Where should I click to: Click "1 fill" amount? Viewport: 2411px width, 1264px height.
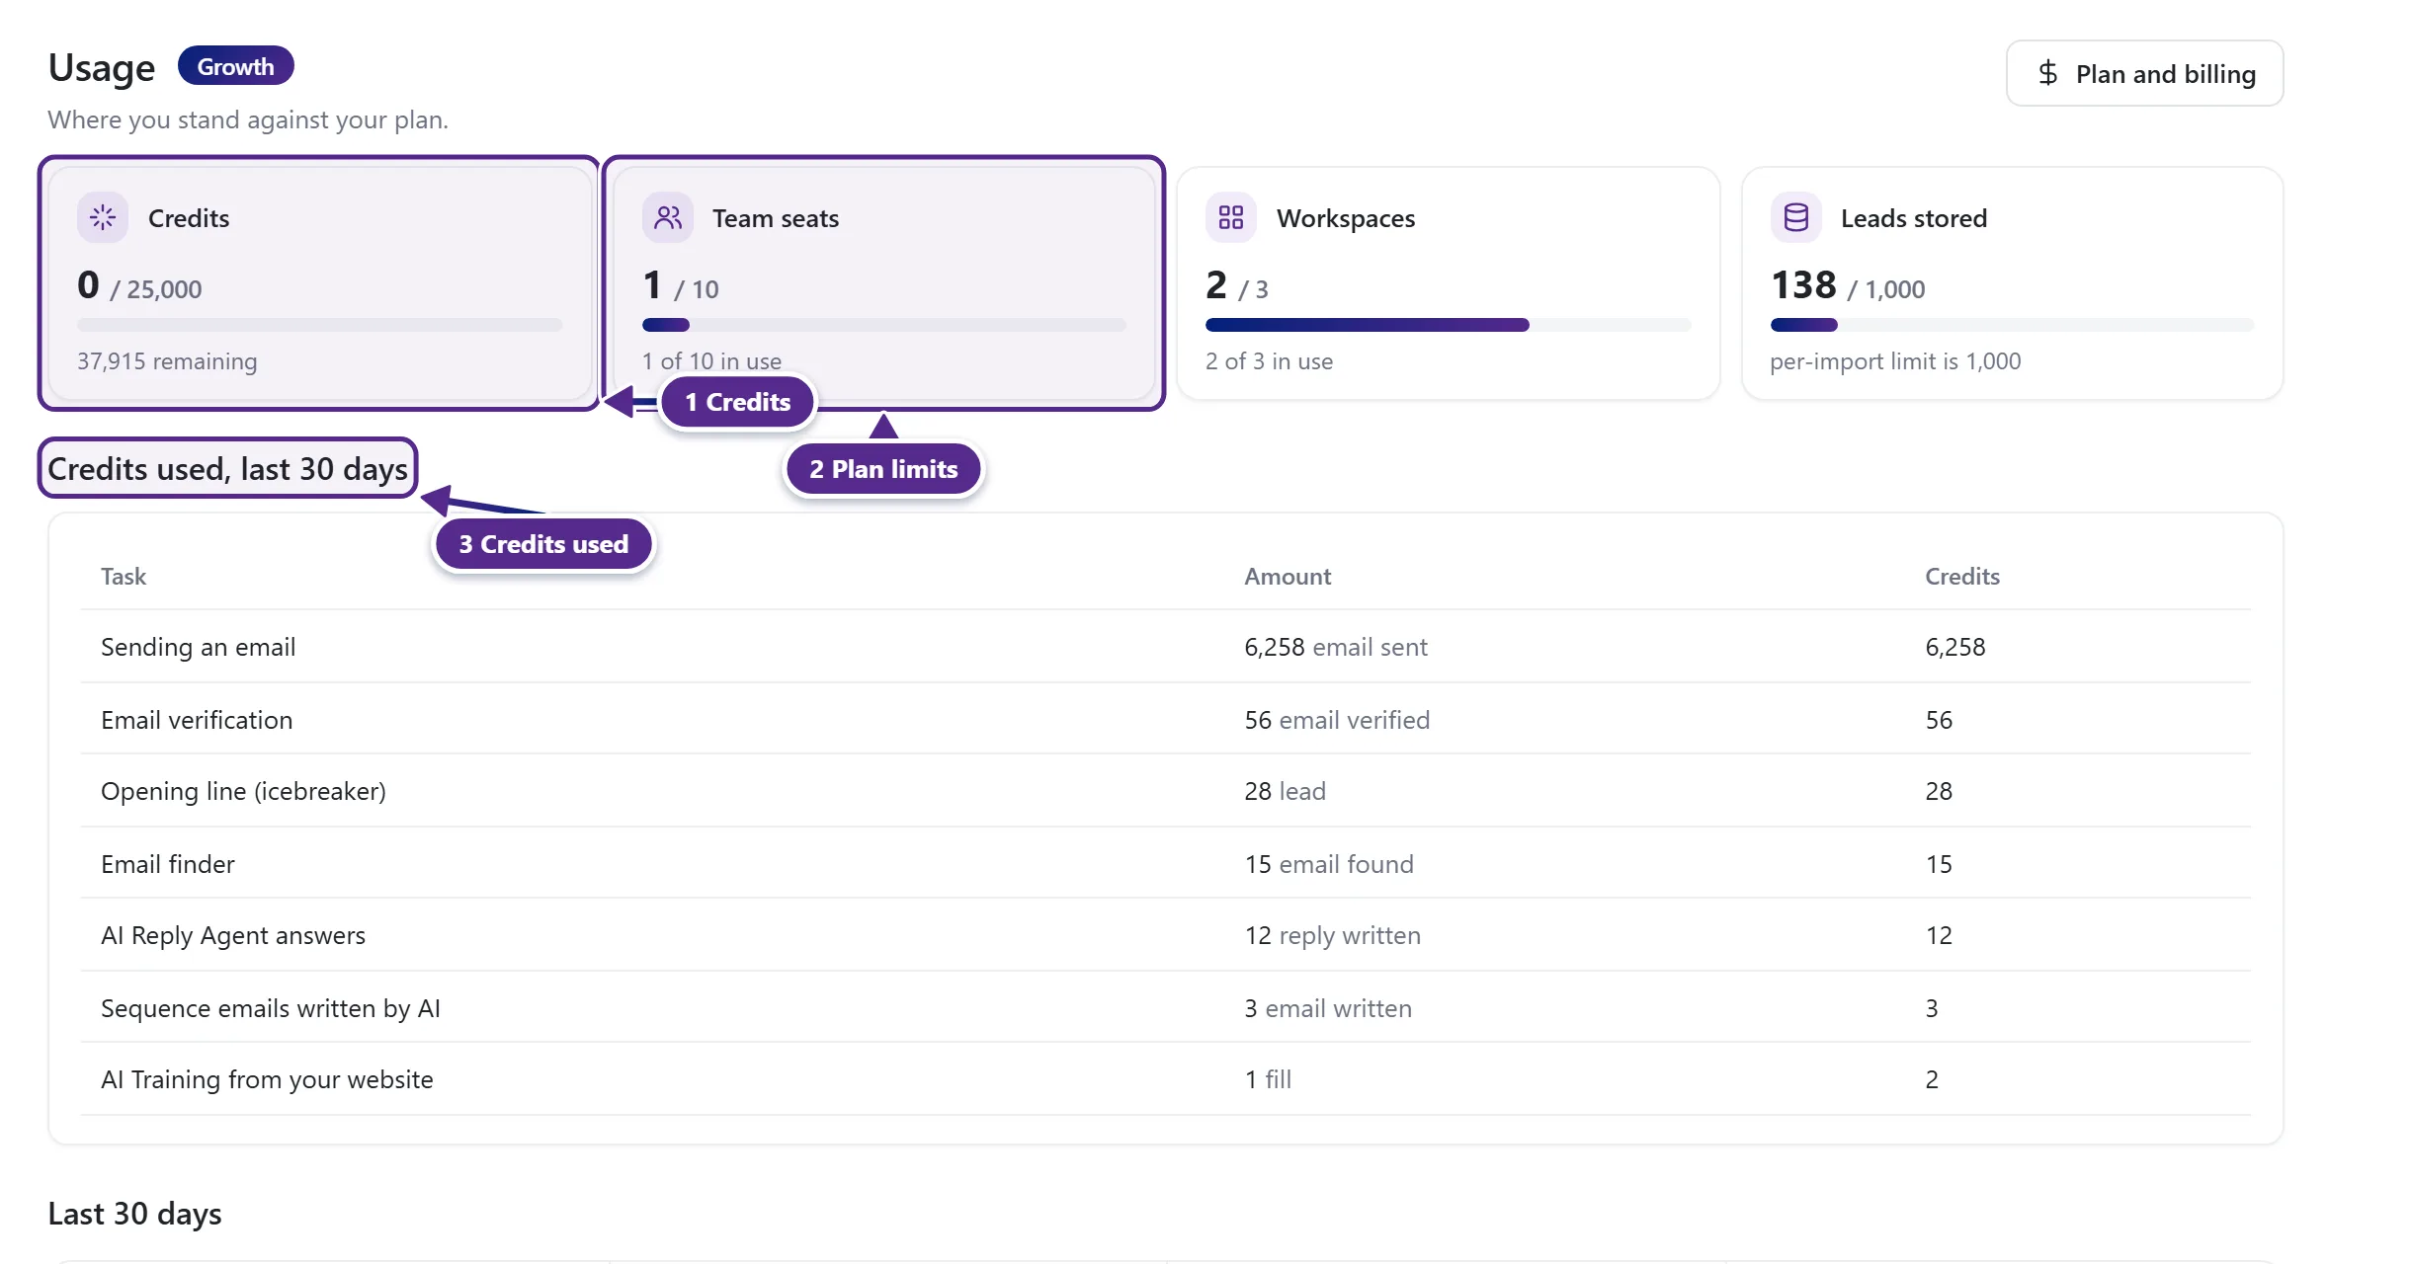point(1268,1079)
